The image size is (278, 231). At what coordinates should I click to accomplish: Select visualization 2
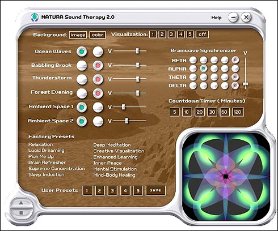pyautogui.click(x=162, y=35)
